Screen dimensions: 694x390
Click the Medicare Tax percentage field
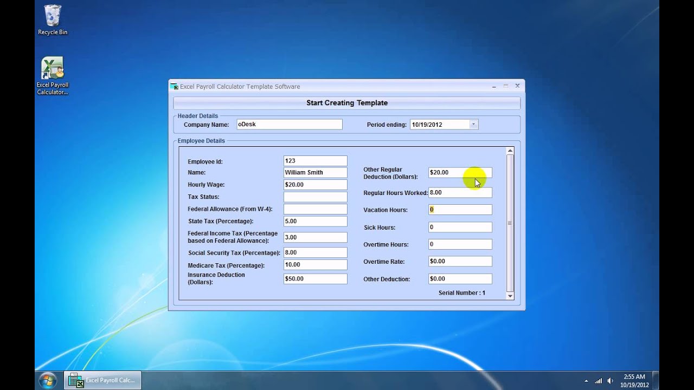(315, 265)
